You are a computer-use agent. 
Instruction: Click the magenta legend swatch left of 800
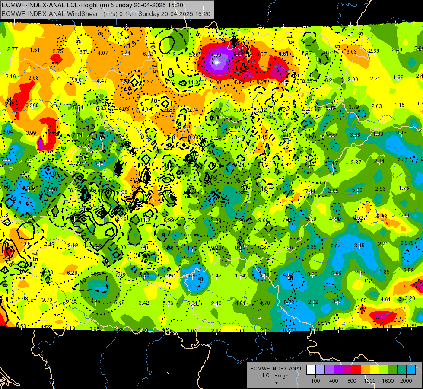(x=347, y=370)
